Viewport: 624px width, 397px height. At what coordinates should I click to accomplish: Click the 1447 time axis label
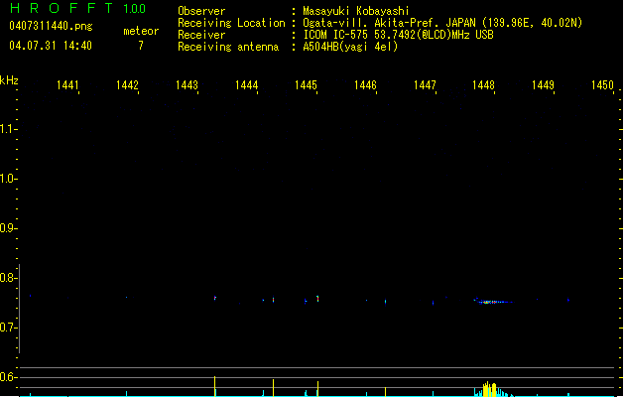[425, 85]
